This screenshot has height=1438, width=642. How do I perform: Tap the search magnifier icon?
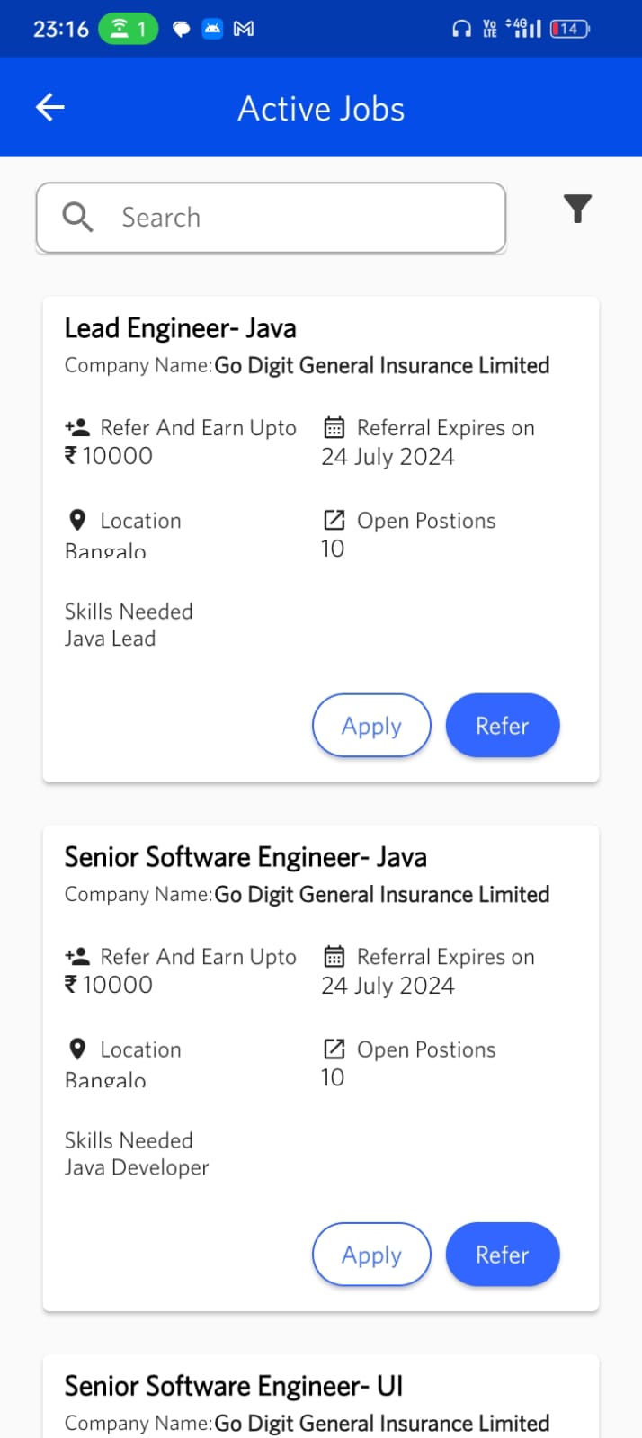click(x=78, y=217)
